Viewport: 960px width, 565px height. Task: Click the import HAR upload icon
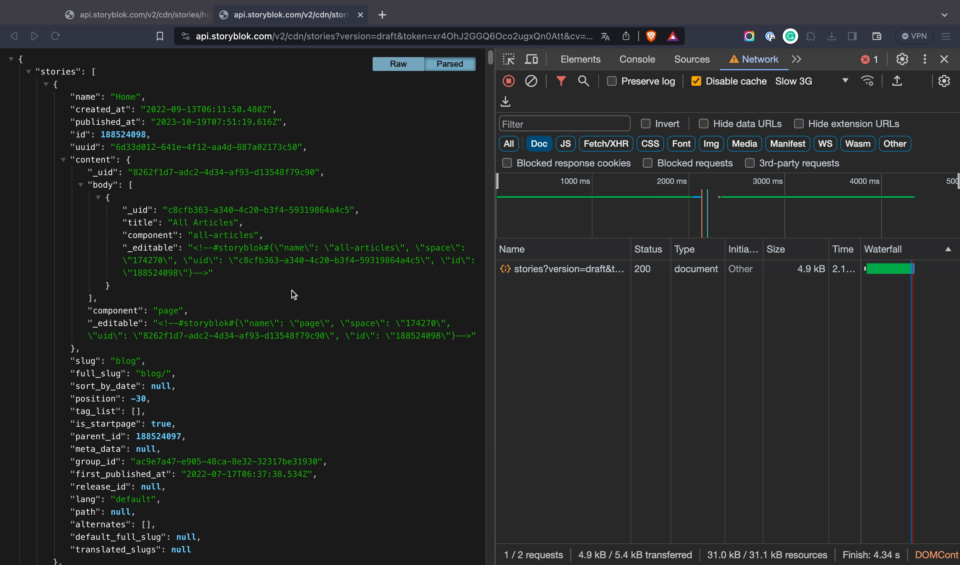tap(897, 81)
